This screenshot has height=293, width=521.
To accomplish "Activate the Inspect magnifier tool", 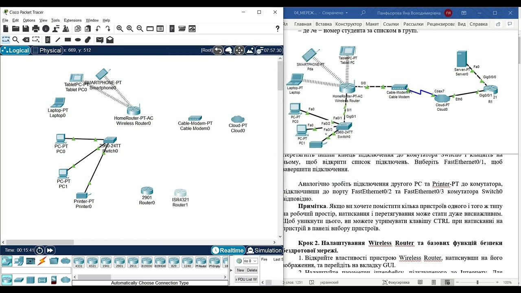I will point(15,39).
